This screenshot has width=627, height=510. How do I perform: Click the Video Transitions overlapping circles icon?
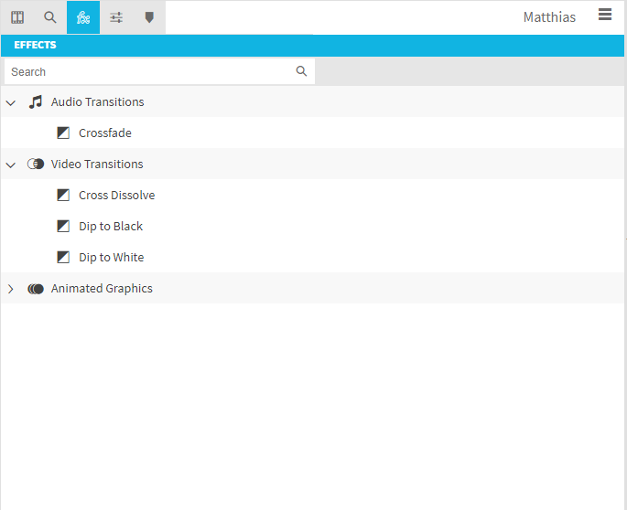[x=36, y=165]
